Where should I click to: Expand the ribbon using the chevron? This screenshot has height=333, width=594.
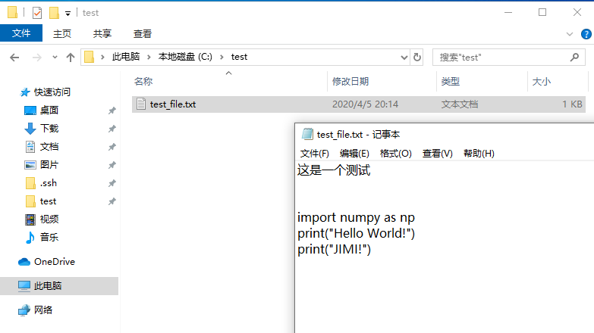(570, 34)
